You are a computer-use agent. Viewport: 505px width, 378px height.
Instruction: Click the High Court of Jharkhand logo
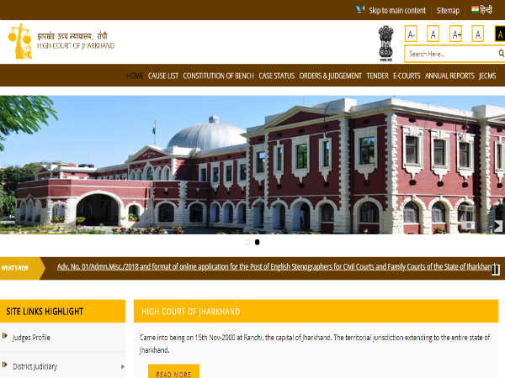tap(61, 40)
